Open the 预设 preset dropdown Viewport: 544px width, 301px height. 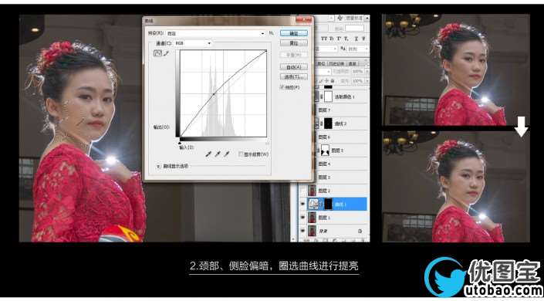coord(215,33)
